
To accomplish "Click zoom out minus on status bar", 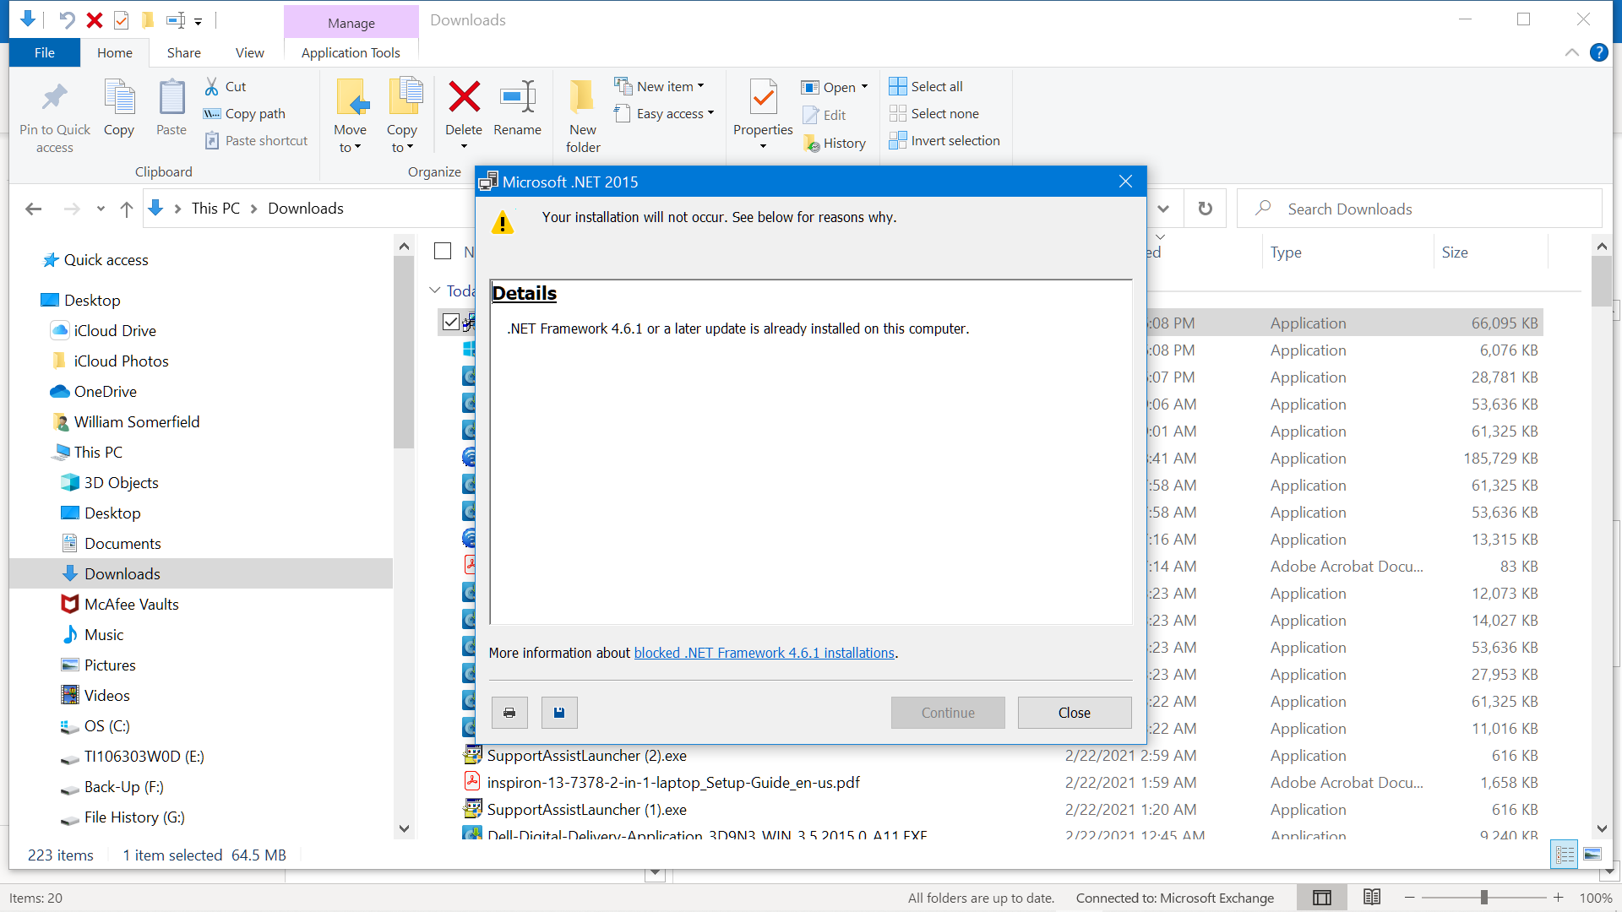I will (x=1409, y=898).
